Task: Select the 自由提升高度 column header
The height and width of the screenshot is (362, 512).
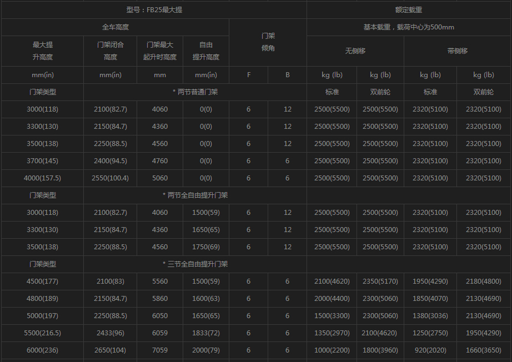Action: click(205, 51)
